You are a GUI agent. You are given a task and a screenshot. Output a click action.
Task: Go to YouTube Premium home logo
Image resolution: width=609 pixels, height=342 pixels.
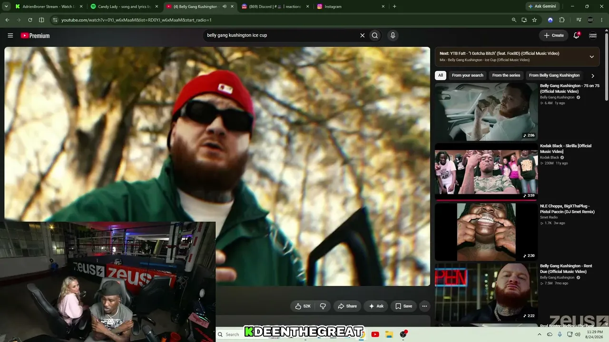[x=35, y=36]
